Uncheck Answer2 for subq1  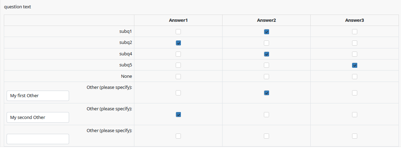(x=267, y=31)
